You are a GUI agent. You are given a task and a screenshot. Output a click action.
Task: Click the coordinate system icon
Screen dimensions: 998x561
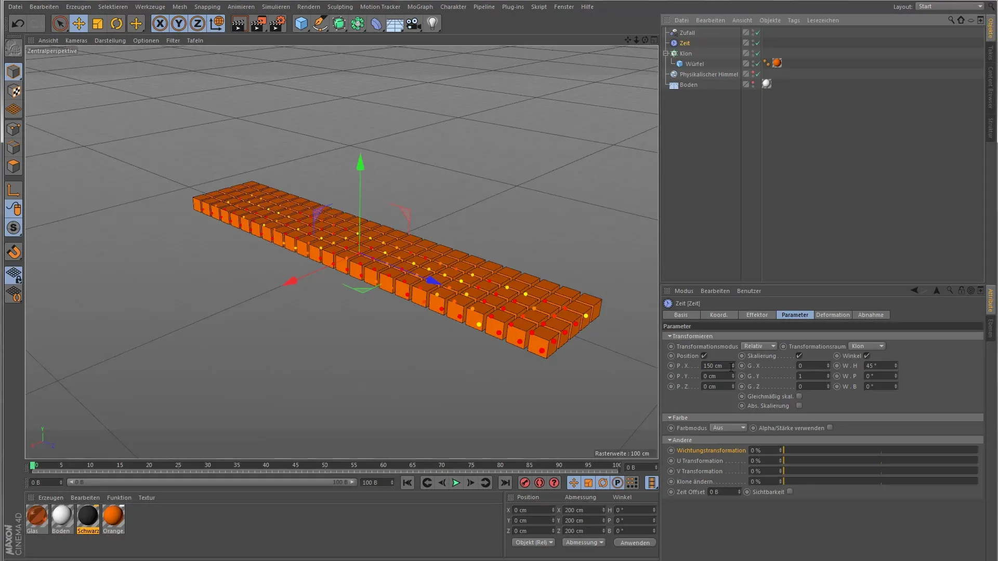point(217,23)
